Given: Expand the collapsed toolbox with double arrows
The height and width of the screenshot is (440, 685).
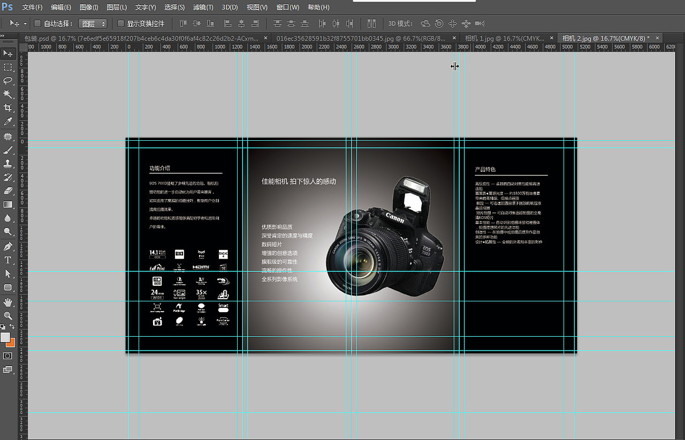Looking at the screenshot, I should click(x=3, y=35).
